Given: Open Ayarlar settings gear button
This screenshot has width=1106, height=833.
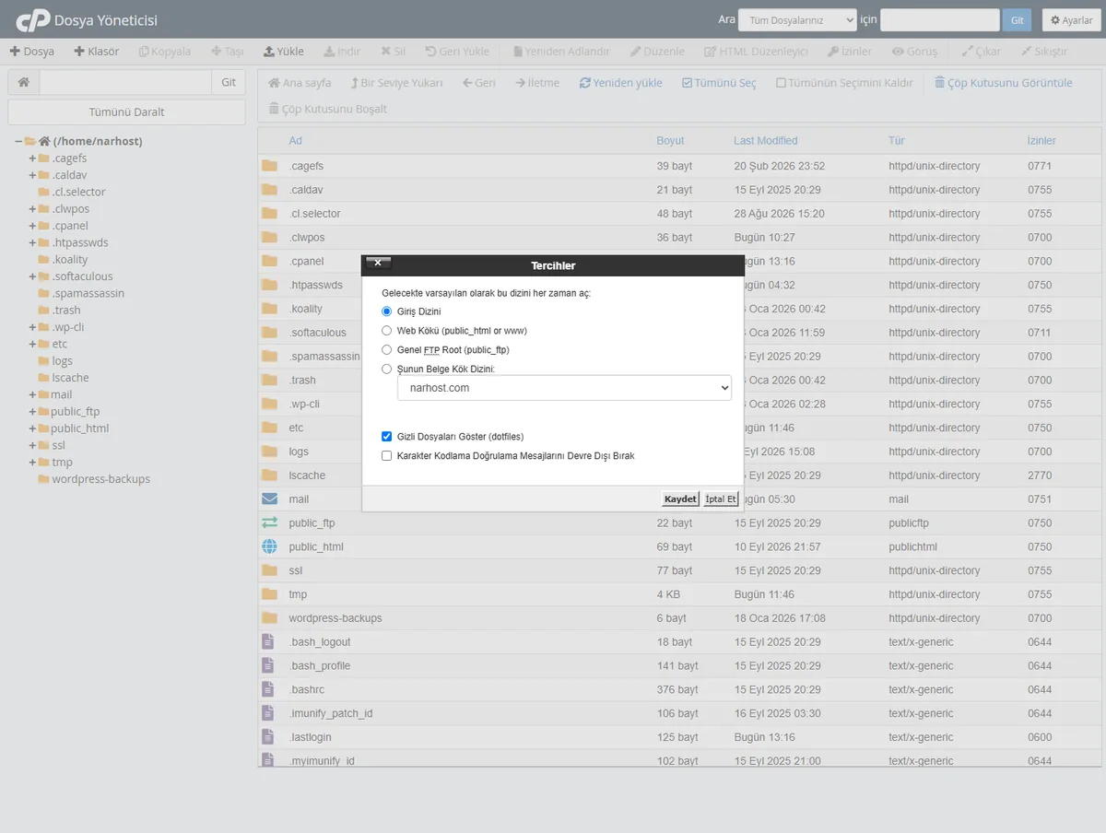Looking at the screenshot, I should 1072,20.
